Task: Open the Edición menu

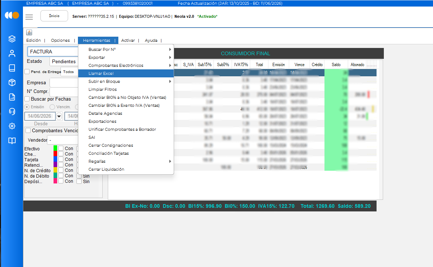Action: coord(34,40)
